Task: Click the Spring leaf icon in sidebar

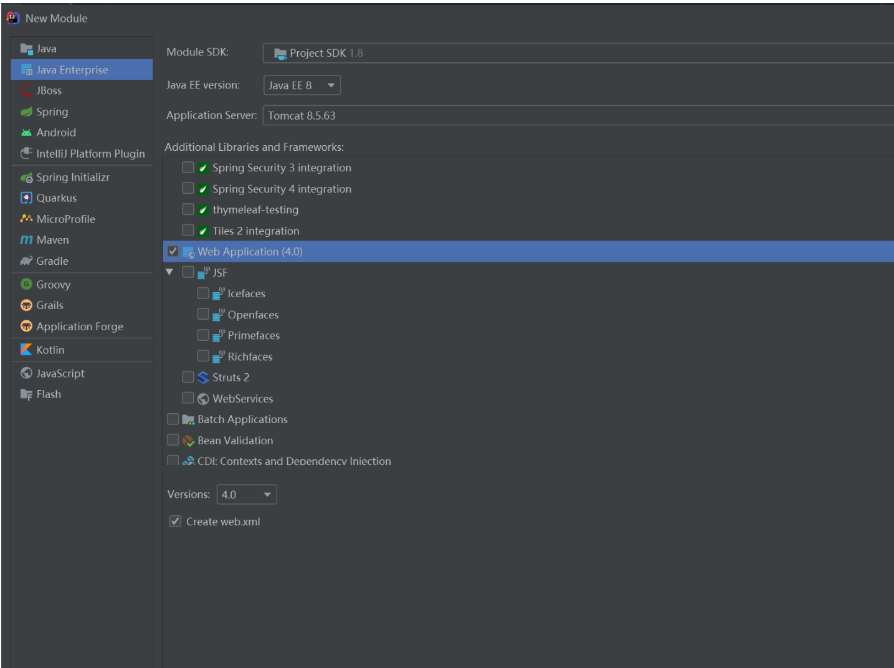Action: point(26,112)
